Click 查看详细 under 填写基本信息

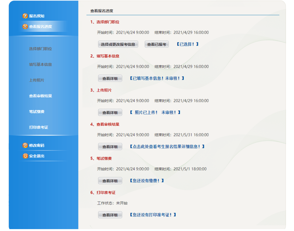(x=110, y=78)
